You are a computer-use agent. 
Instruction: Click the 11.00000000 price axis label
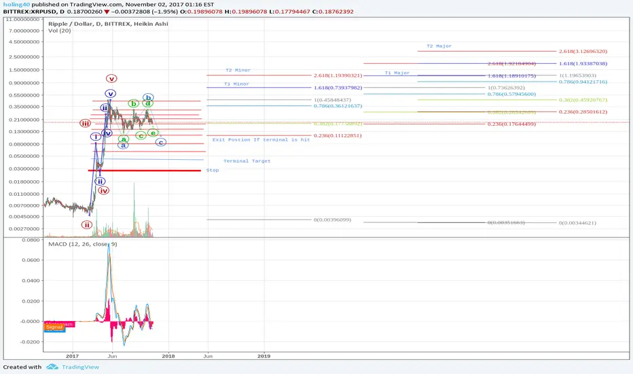click(x=23, y=19)
